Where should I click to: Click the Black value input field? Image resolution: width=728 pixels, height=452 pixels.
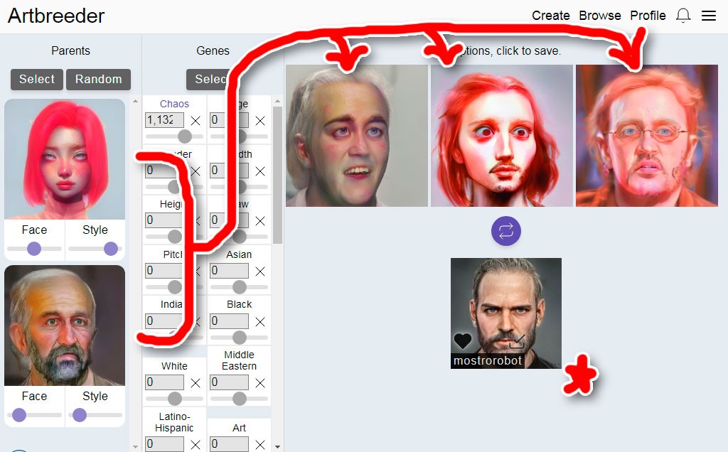pos(230,321)
